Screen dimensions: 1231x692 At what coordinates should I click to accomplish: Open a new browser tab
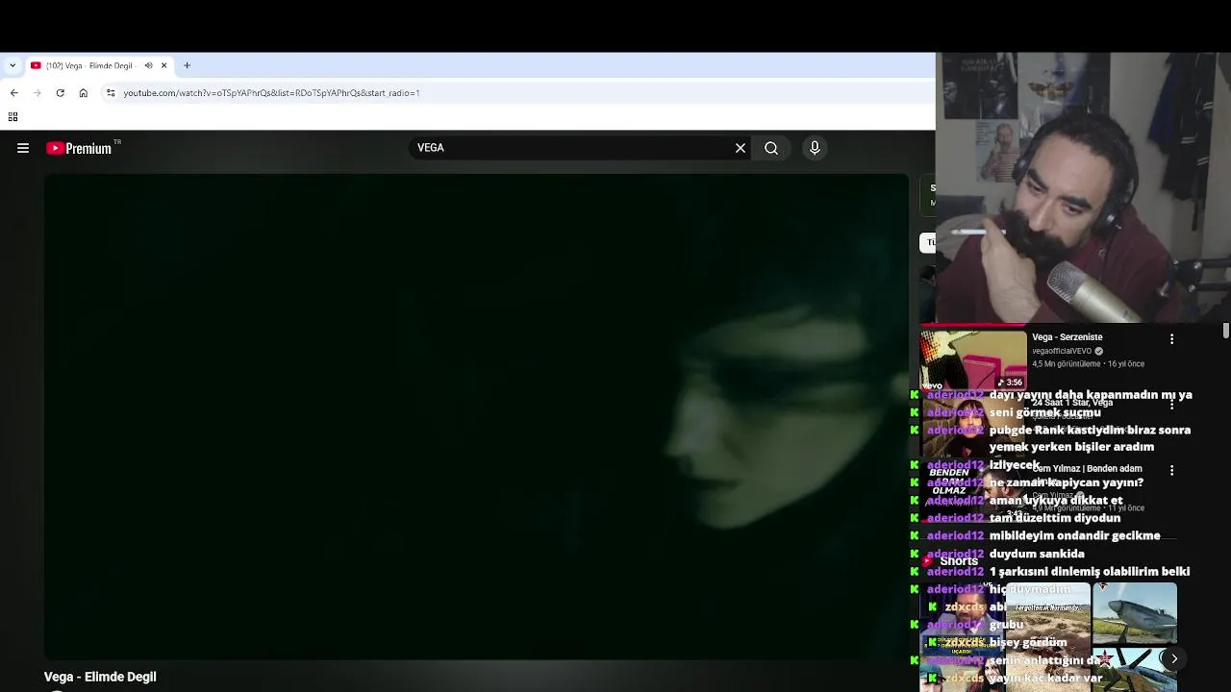[187, 65]
